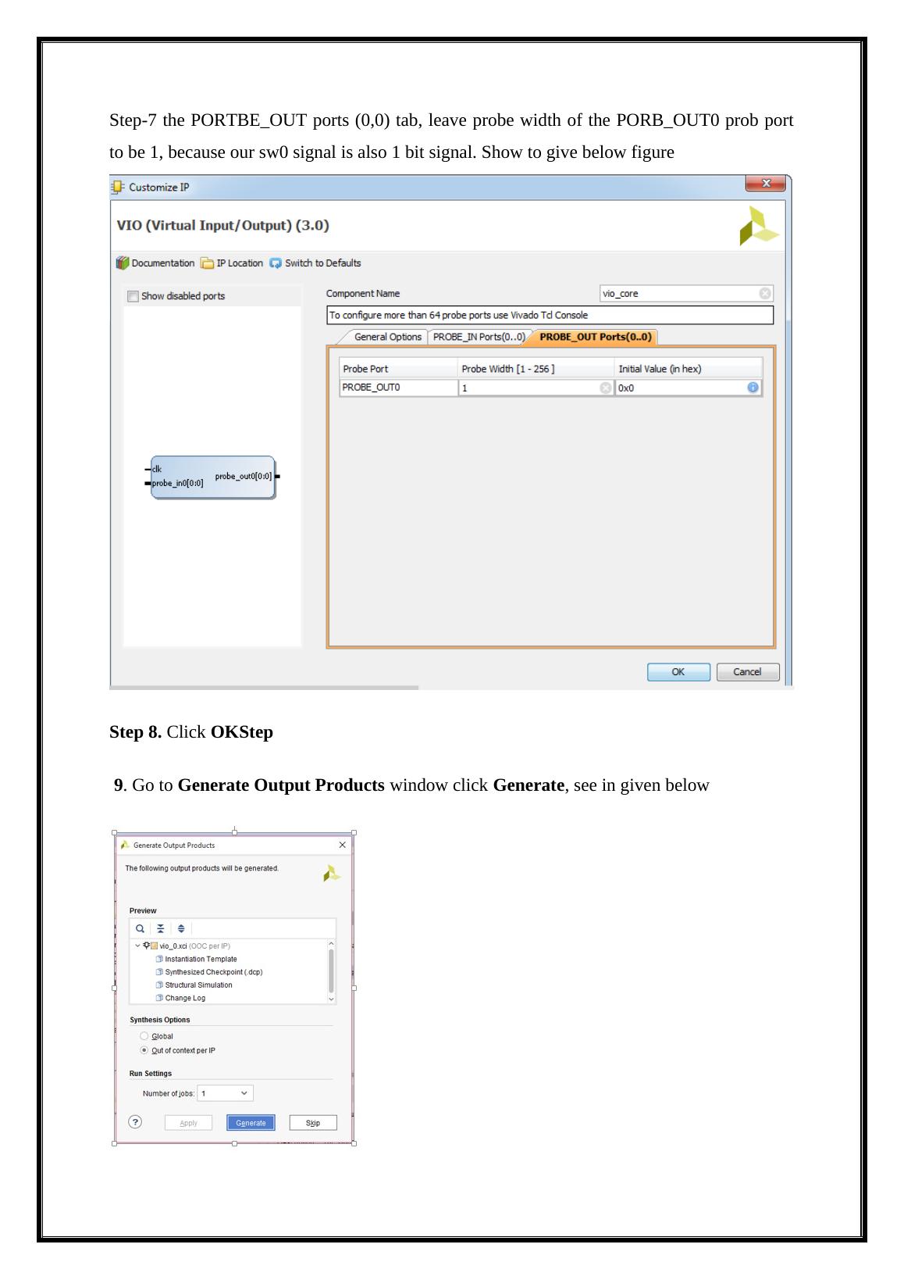Screen dimensions: 904x1280
Task: Open the Documentation book icon
Action: point(123,263)
